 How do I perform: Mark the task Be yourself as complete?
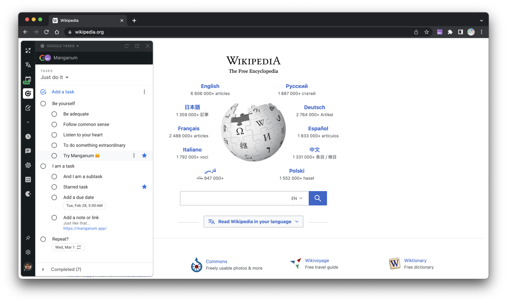[x=43, y=103]
